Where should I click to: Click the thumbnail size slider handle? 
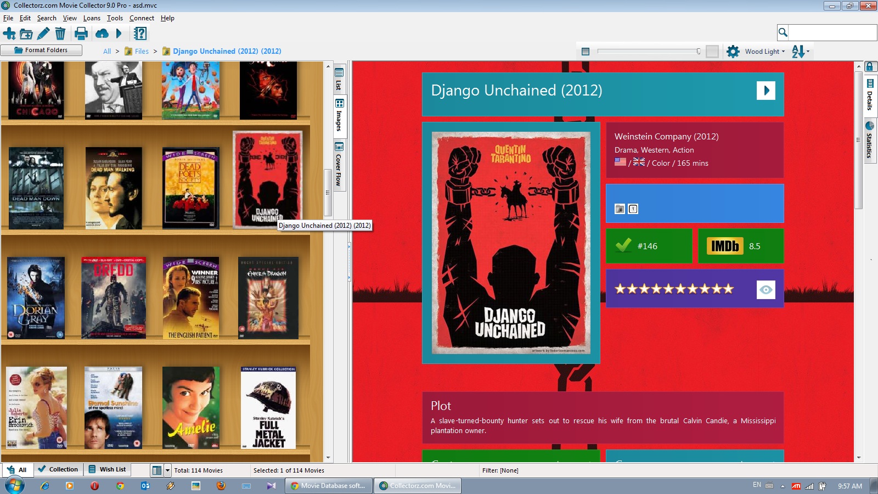pyautogui.click(x=699, y=52)
